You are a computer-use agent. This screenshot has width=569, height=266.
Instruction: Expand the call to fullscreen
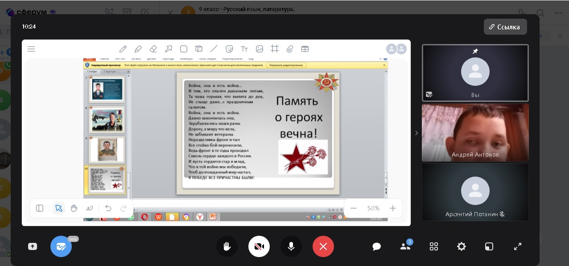tap(518, 246)
